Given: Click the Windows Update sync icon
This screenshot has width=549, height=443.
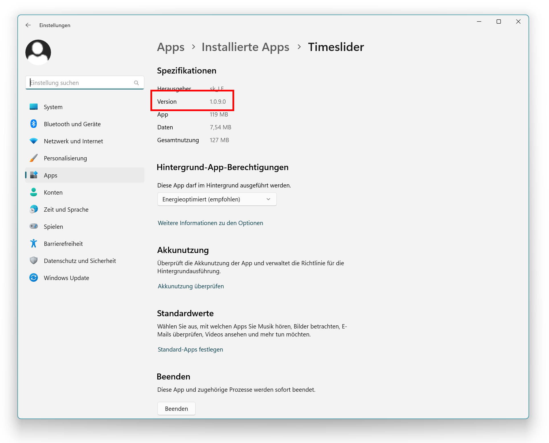Looking at the screenshot, I should 34,277.
